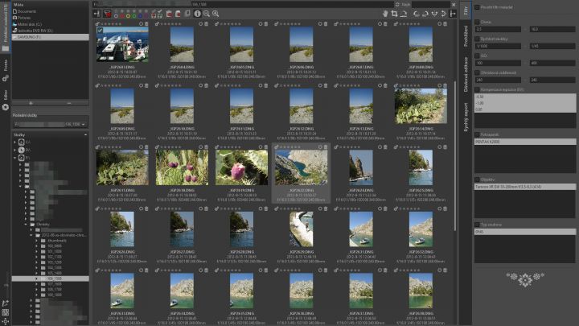Select the straighten horizon tool
The image size is (579, 326).
coord(404,14)
